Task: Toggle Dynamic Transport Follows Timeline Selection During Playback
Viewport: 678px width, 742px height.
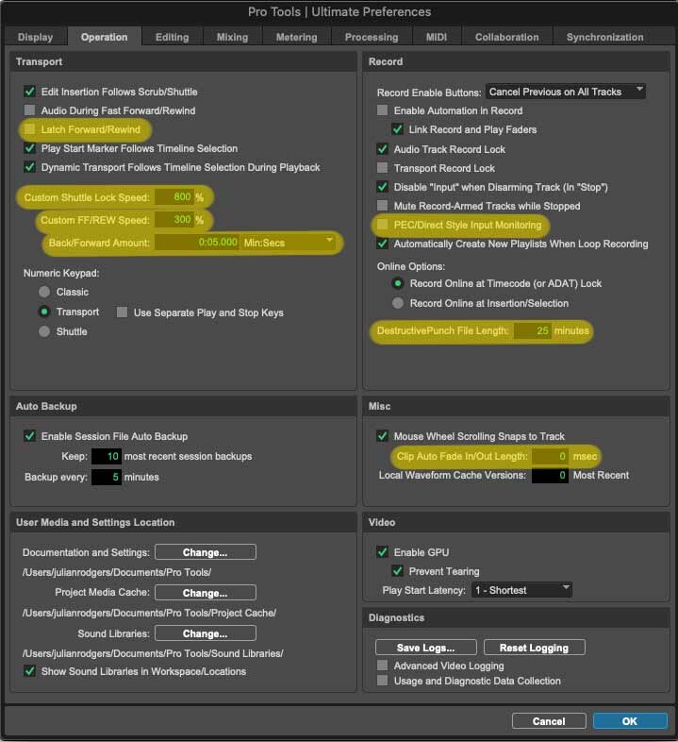Action: pos(30,167)
